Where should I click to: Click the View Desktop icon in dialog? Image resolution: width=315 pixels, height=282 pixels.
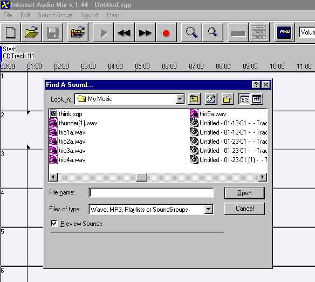[211, 99]
